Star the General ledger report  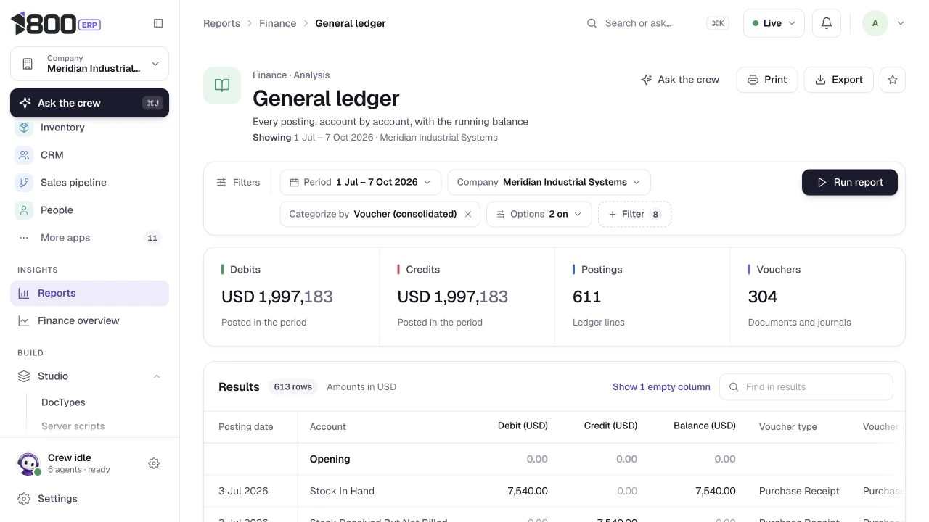click(x=893, y=80)
